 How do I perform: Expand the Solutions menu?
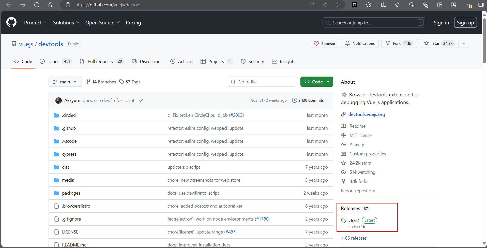tap(66, 23)
